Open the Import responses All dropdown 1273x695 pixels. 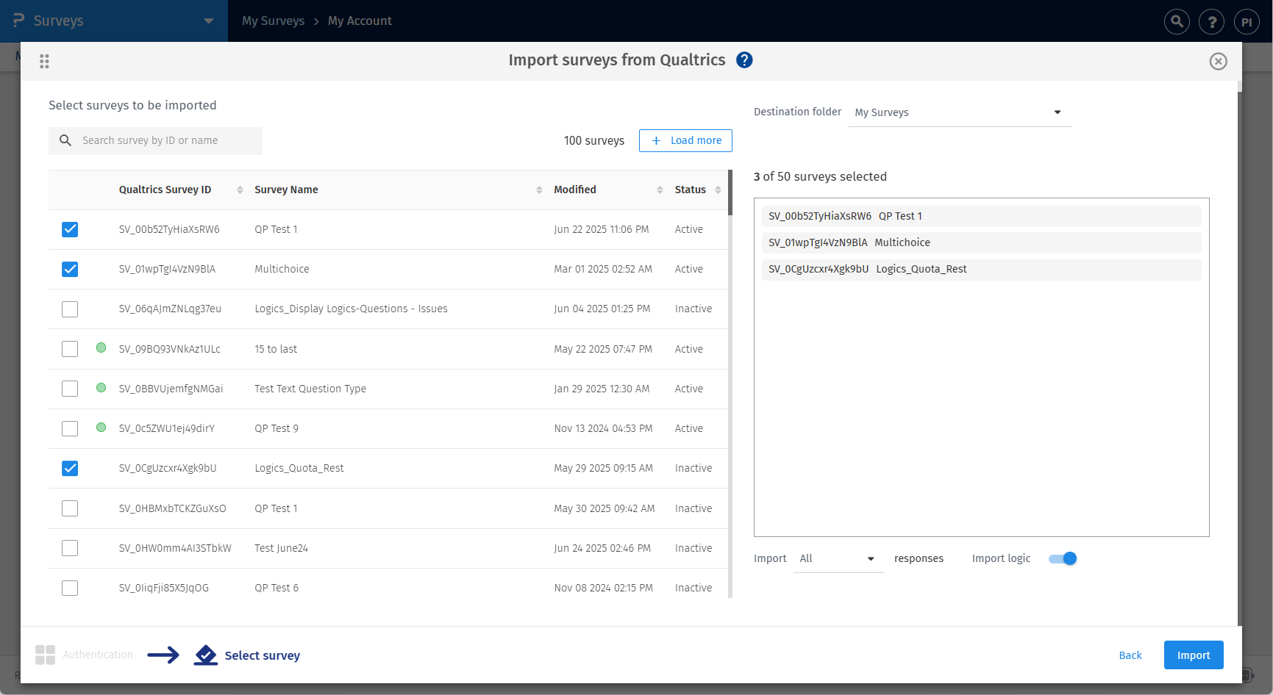(x=838, y=558)
